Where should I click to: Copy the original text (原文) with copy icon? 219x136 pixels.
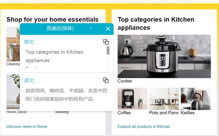point(106,42)
